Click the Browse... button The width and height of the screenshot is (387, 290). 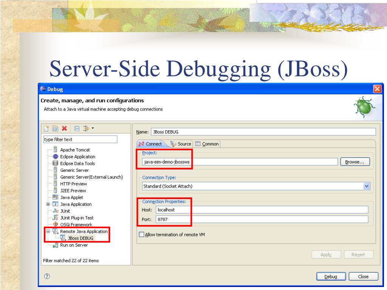coord(355,162)
